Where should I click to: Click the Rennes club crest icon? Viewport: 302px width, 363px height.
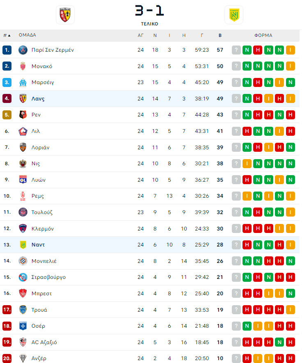click(x=23, y=115)
